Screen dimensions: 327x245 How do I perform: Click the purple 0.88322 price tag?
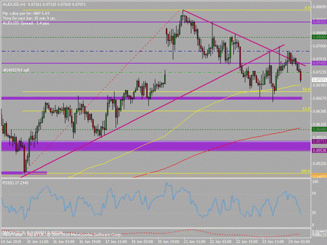tap(319, 22)
